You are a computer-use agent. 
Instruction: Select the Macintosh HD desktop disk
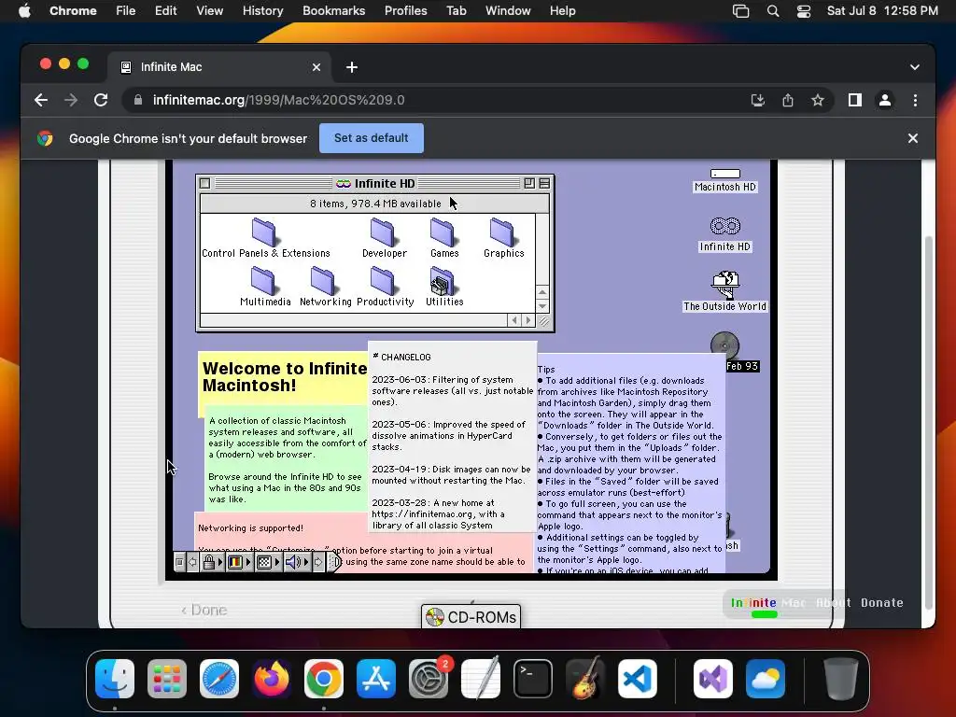pos(724,180)
